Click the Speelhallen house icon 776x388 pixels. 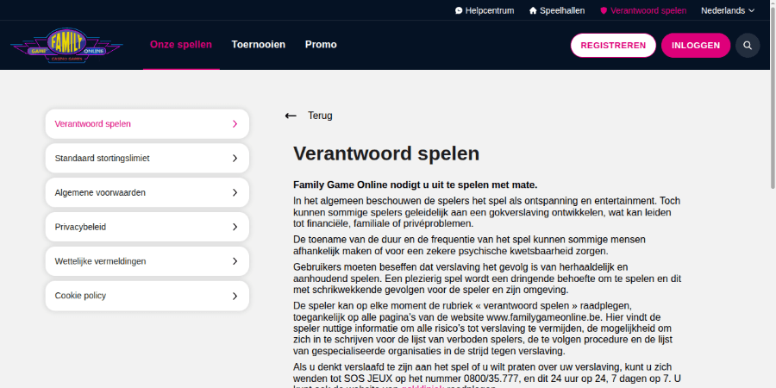pyautogui.click(x=533, y=10)
